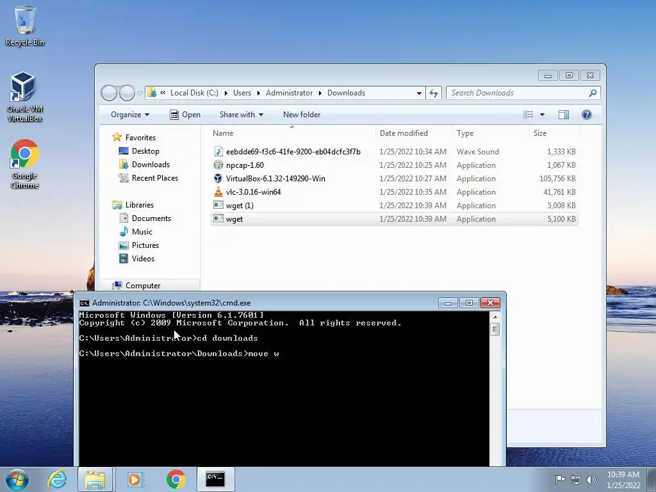The image size is (656, 492).
Task: Click New folder in the toolbar
Action: pyautogui.click(x=302, y=115)
